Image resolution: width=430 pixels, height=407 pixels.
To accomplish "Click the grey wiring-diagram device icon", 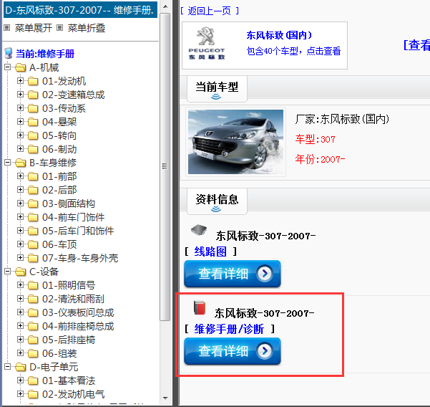I will 199,229.
